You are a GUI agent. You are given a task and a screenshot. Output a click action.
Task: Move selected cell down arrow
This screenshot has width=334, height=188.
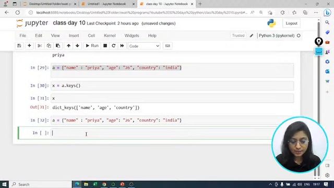[x=77, y=46]
